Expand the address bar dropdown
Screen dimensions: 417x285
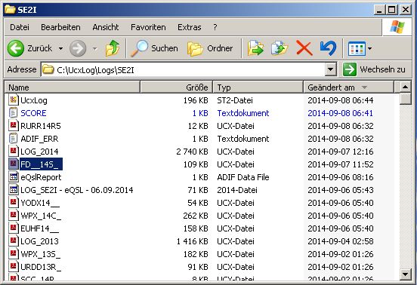(x=330, y=70)
